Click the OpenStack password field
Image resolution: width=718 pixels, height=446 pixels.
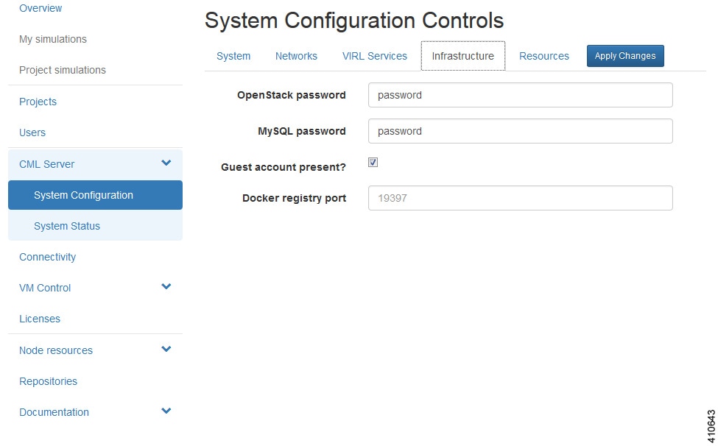[520, 95]
